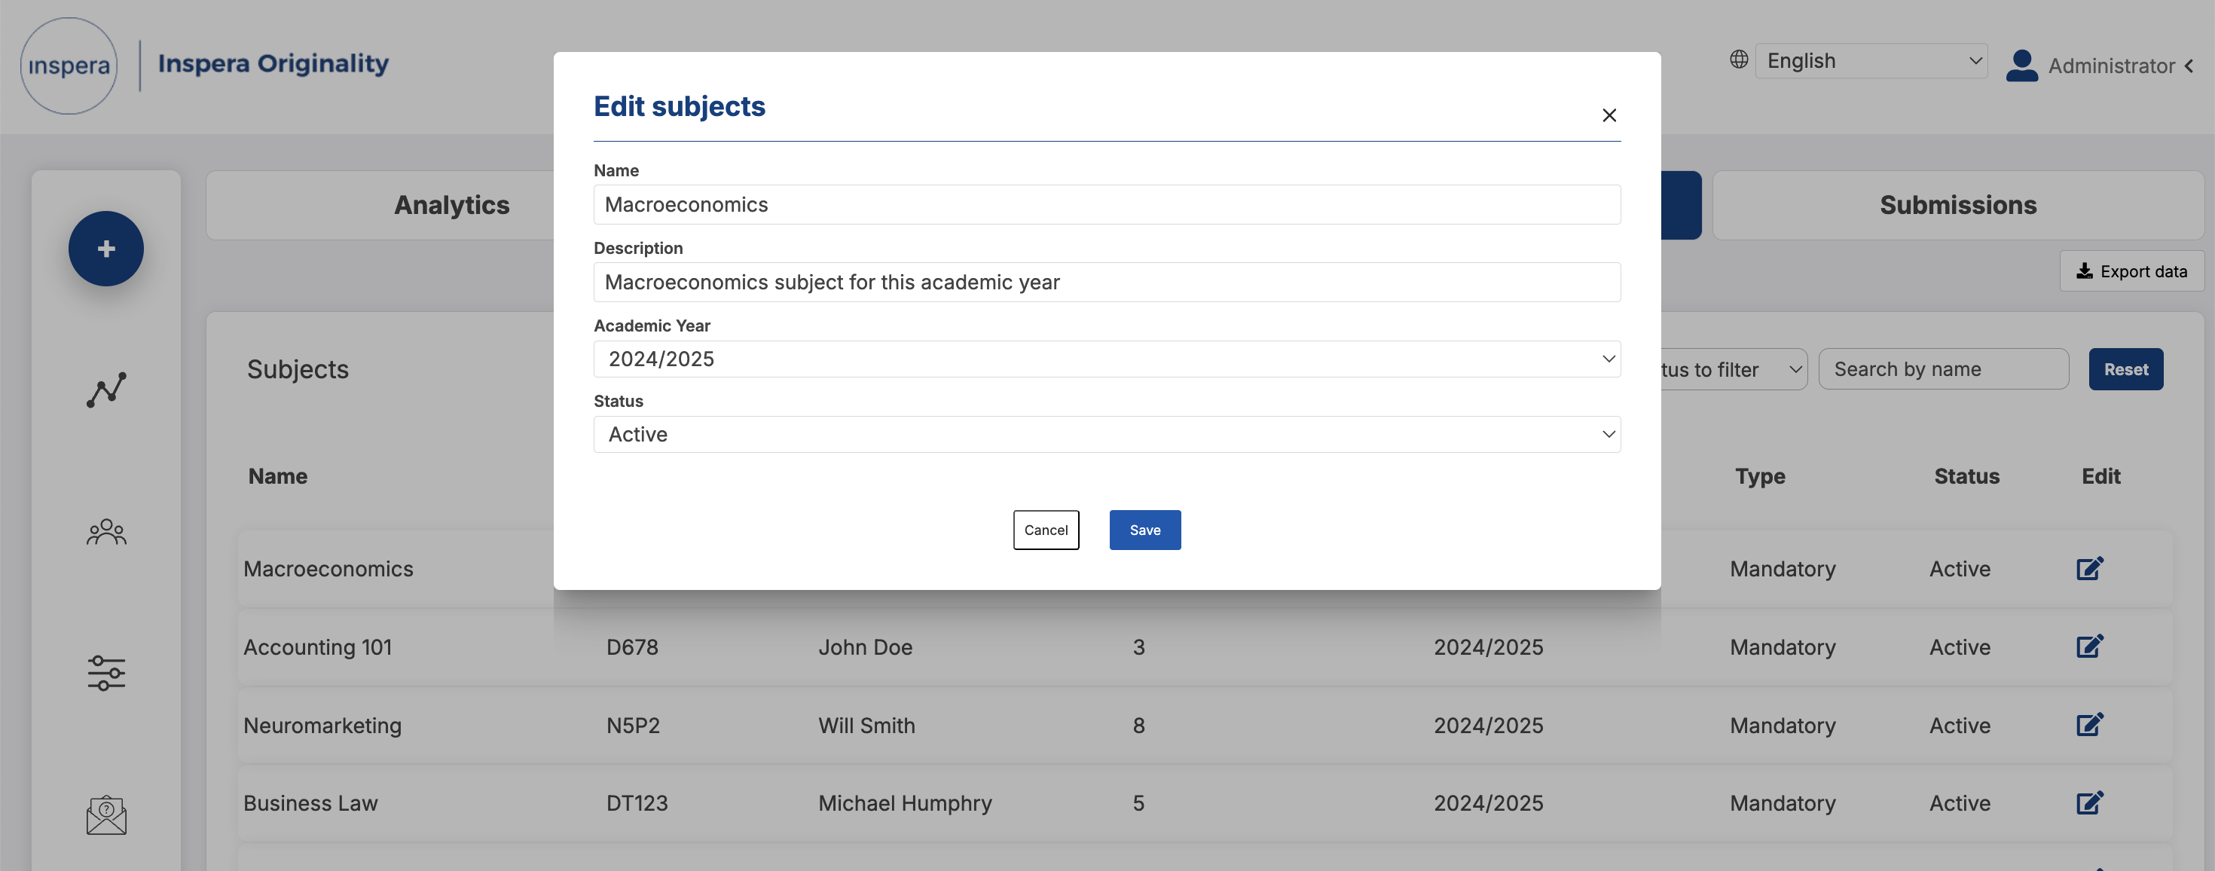Click the Export data button
The image size is (2215, 871).
pyautogui.click(x=2131, y=272)
